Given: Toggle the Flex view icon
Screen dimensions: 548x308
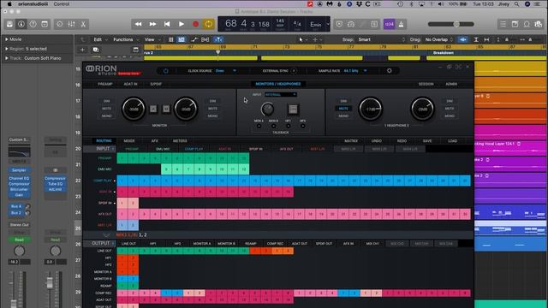Looking at the screenshot, I should click(x=205, y=40).
